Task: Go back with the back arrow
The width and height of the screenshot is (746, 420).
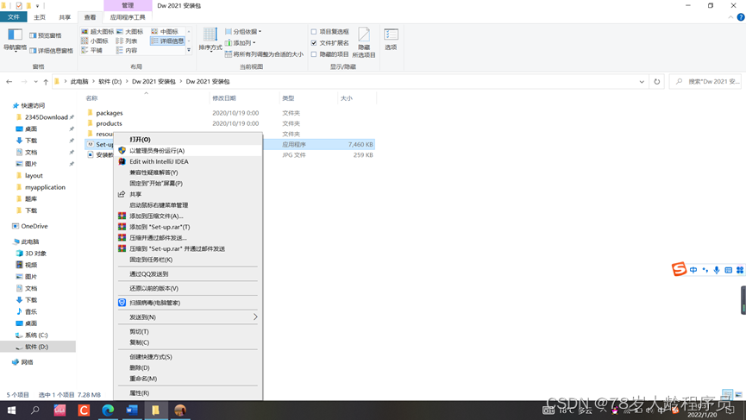Action: (x=9, y=81)
